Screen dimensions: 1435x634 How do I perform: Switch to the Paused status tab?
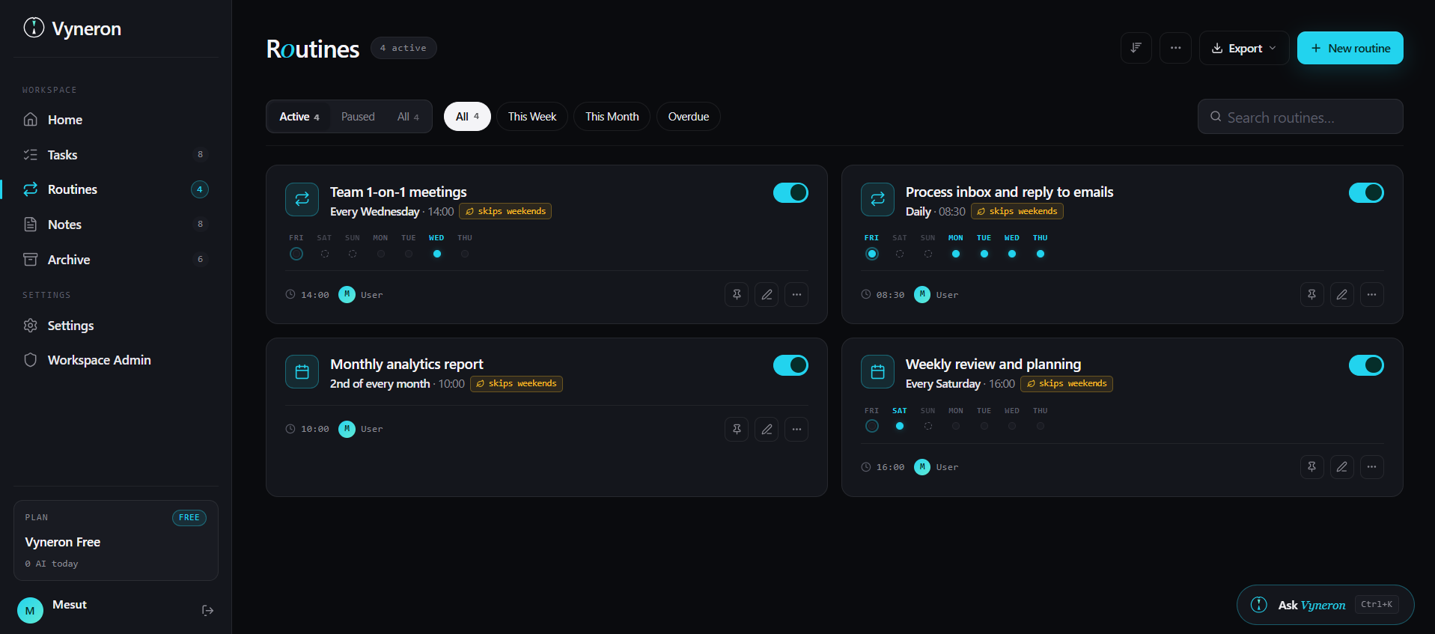(358, 117)
